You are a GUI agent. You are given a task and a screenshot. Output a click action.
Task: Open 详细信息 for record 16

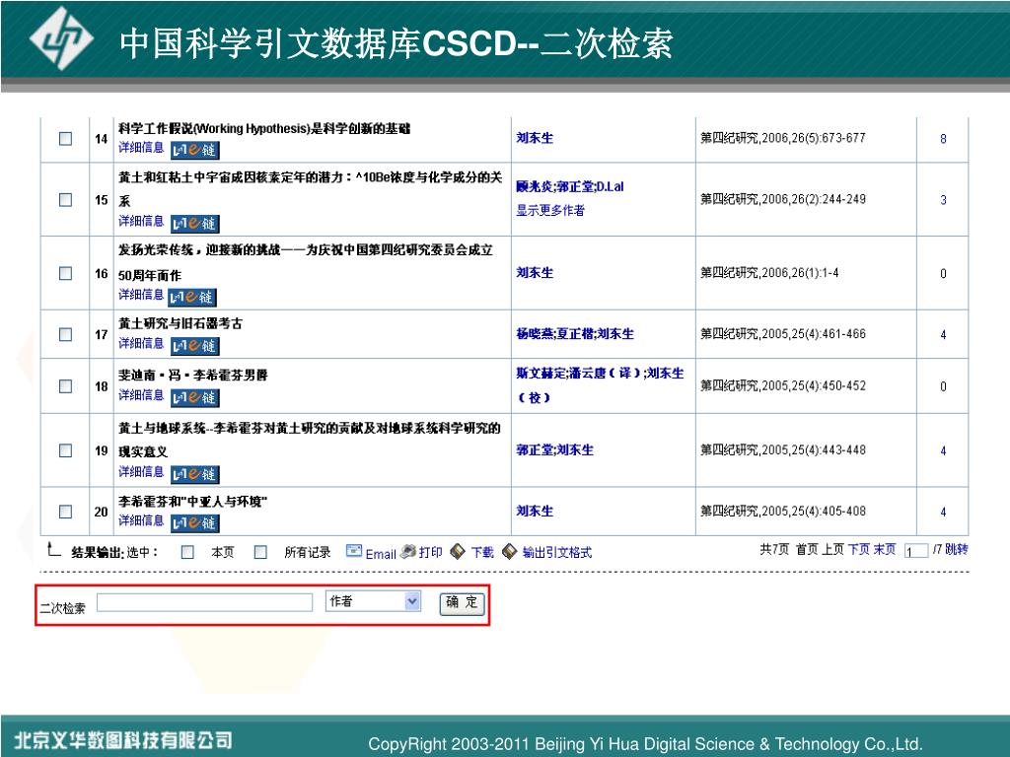pyautogui.click(x=141, y=294)
